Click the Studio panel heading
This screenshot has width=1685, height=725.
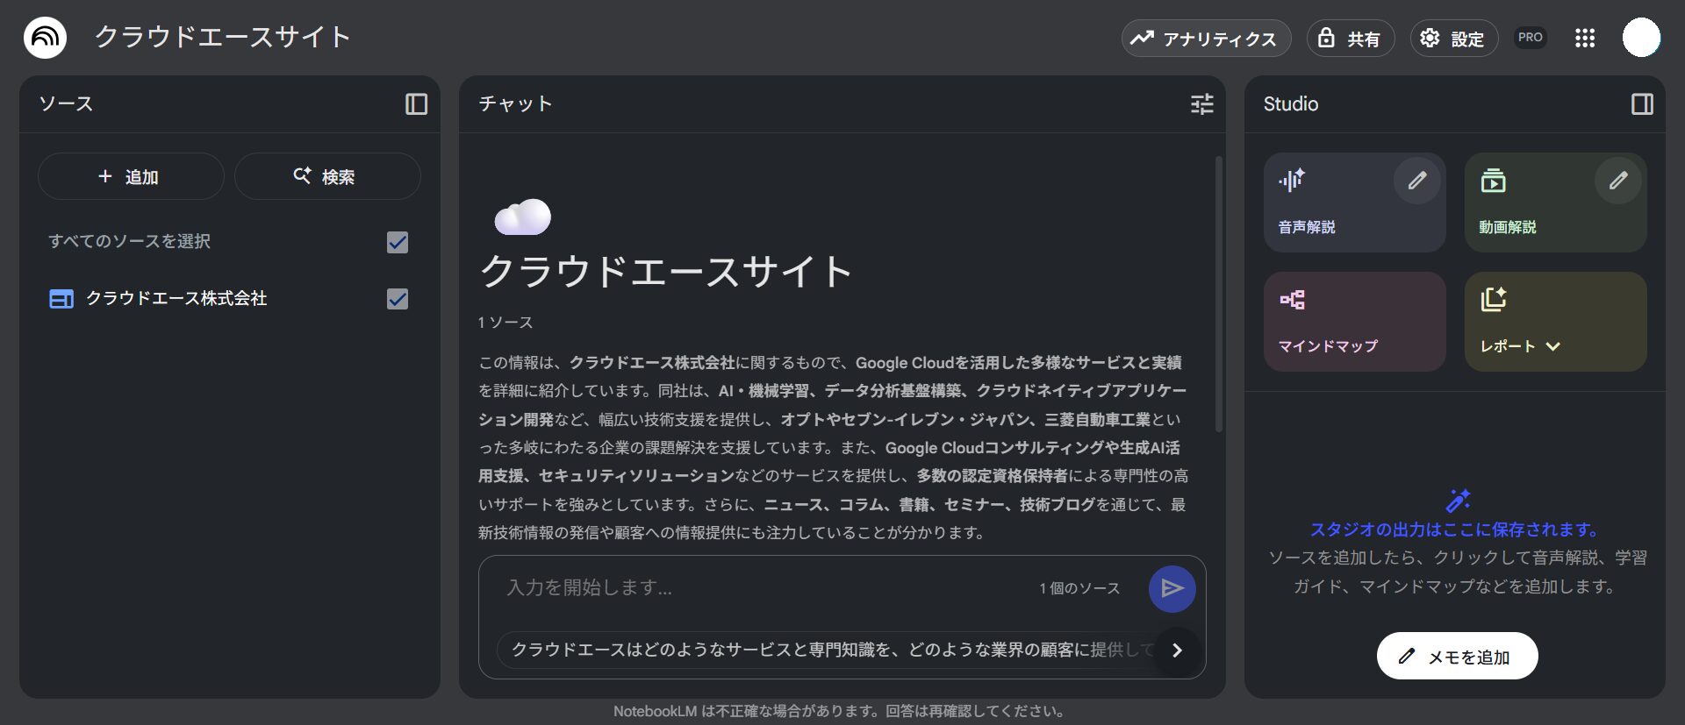tap(1291, 104)
